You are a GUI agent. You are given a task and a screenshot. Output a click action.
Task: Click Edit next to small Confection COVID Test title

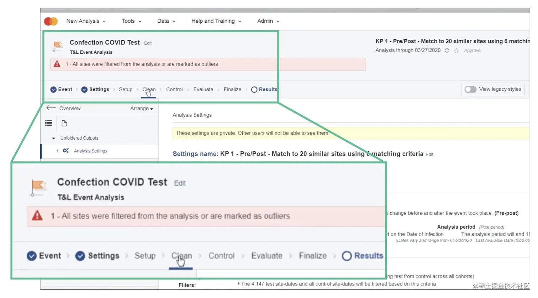tap(148, 43)
